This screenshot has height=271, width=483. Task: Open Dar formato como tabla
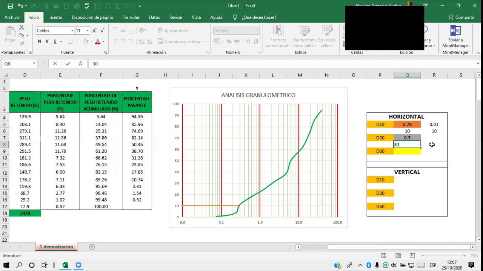pyautogui.click(x=304, y=37)
